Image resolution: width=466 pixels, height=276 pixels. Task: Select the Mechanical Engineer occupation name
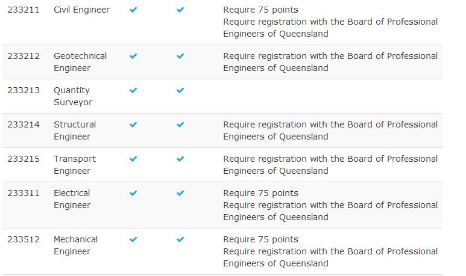click(x=76, y=245)
